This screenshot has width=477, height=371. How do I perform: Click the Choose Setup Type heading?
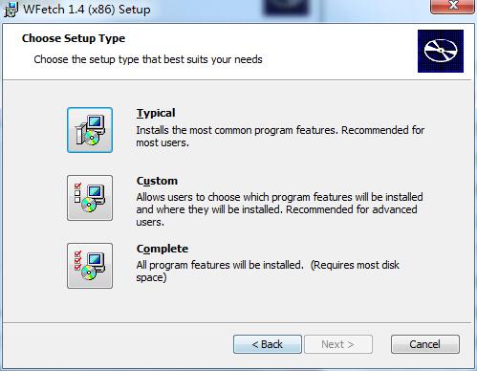(74, 38)
